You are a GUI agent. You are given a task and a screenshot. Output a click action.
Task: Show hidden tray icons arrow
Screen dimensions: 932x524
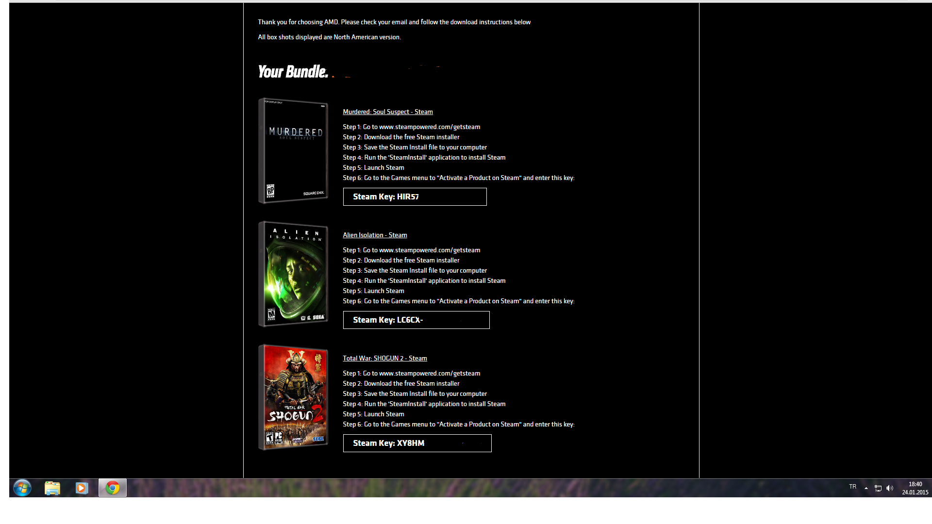coord(866,488)
